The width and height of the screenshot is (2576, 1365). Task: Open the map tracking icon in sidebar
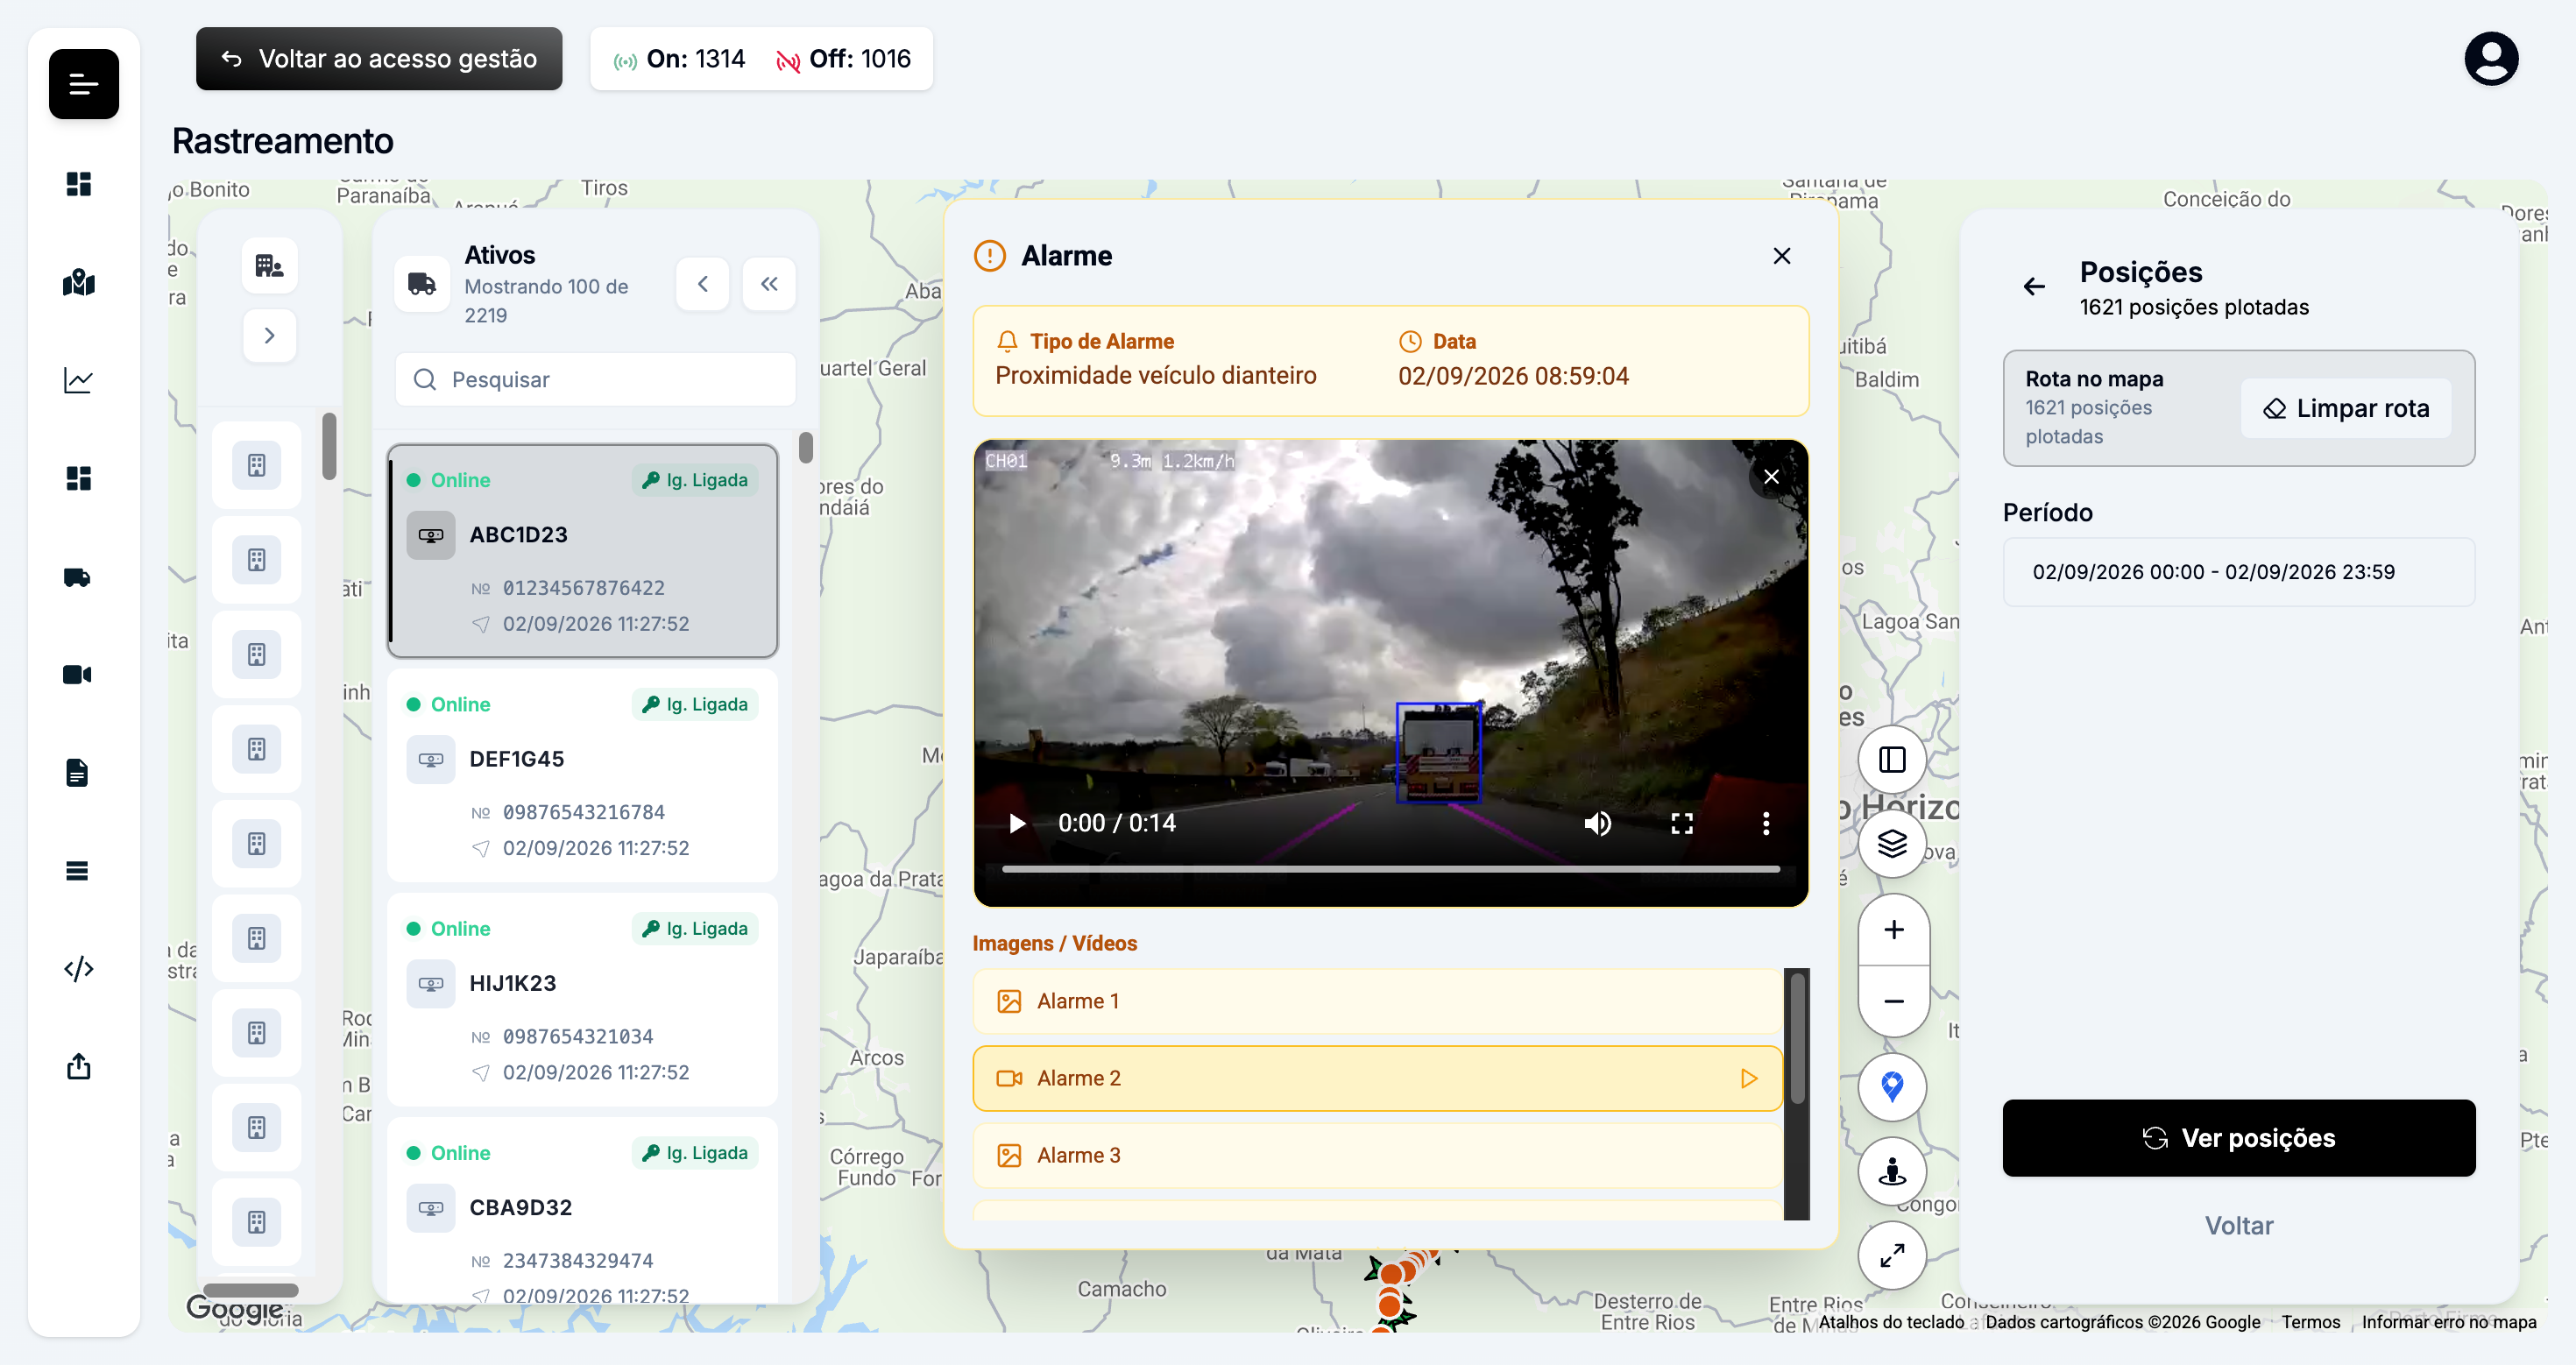[78, 283]
